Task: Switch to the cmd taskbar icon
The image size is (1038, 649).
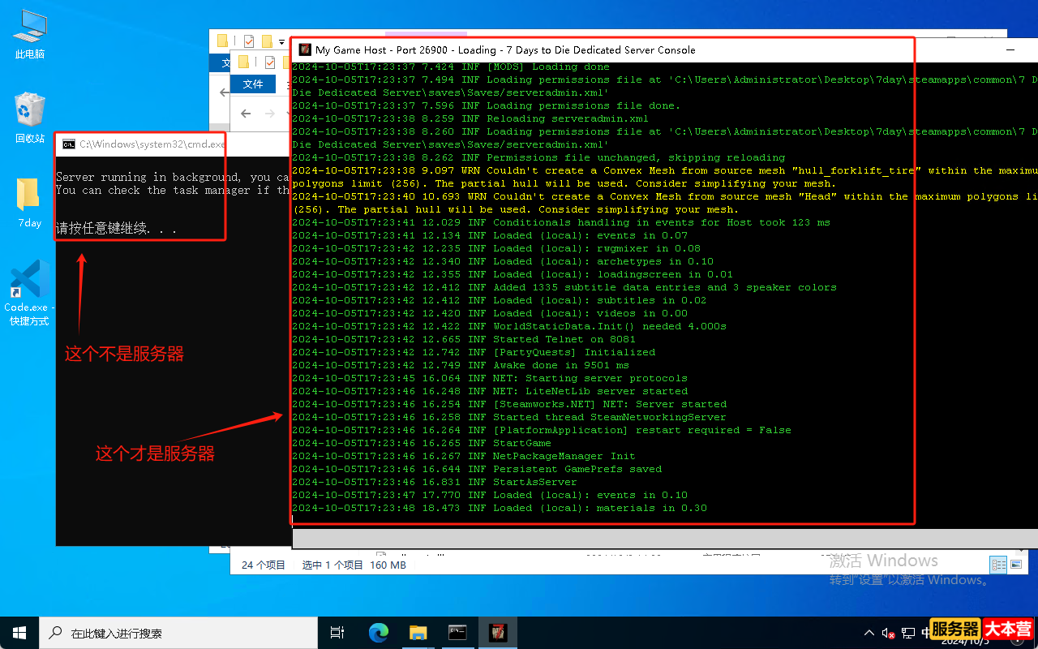Action: [457, 633]
